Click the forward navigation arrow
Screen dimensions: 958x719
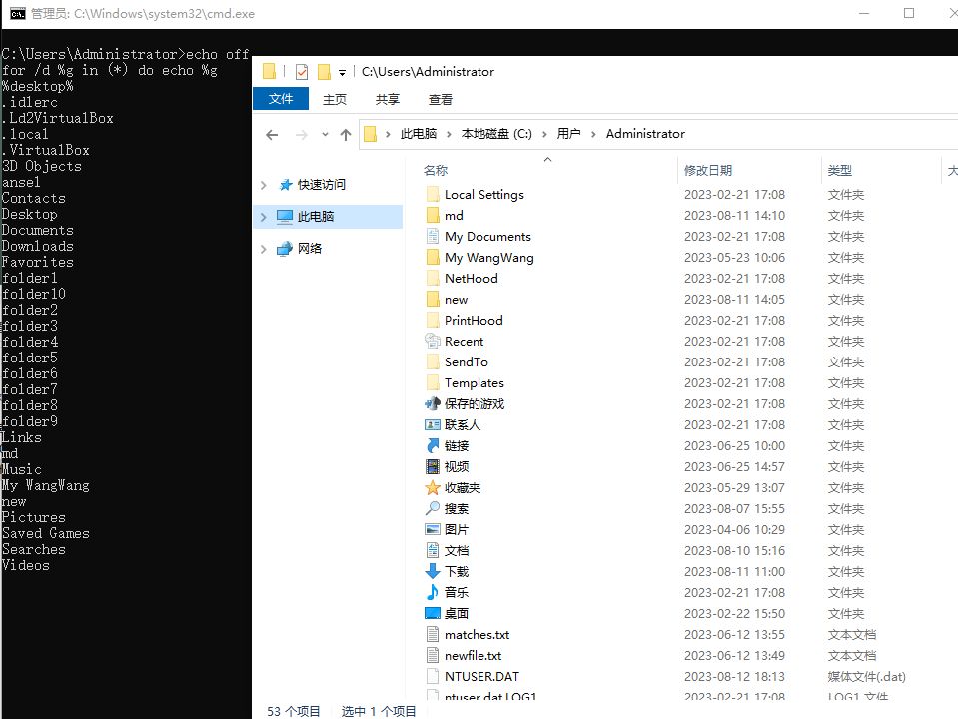tap(302, 135)
